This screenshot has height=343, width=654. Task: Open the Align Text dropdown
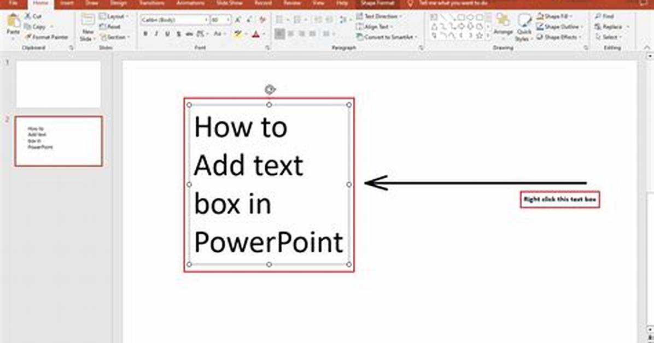point(373,27)
